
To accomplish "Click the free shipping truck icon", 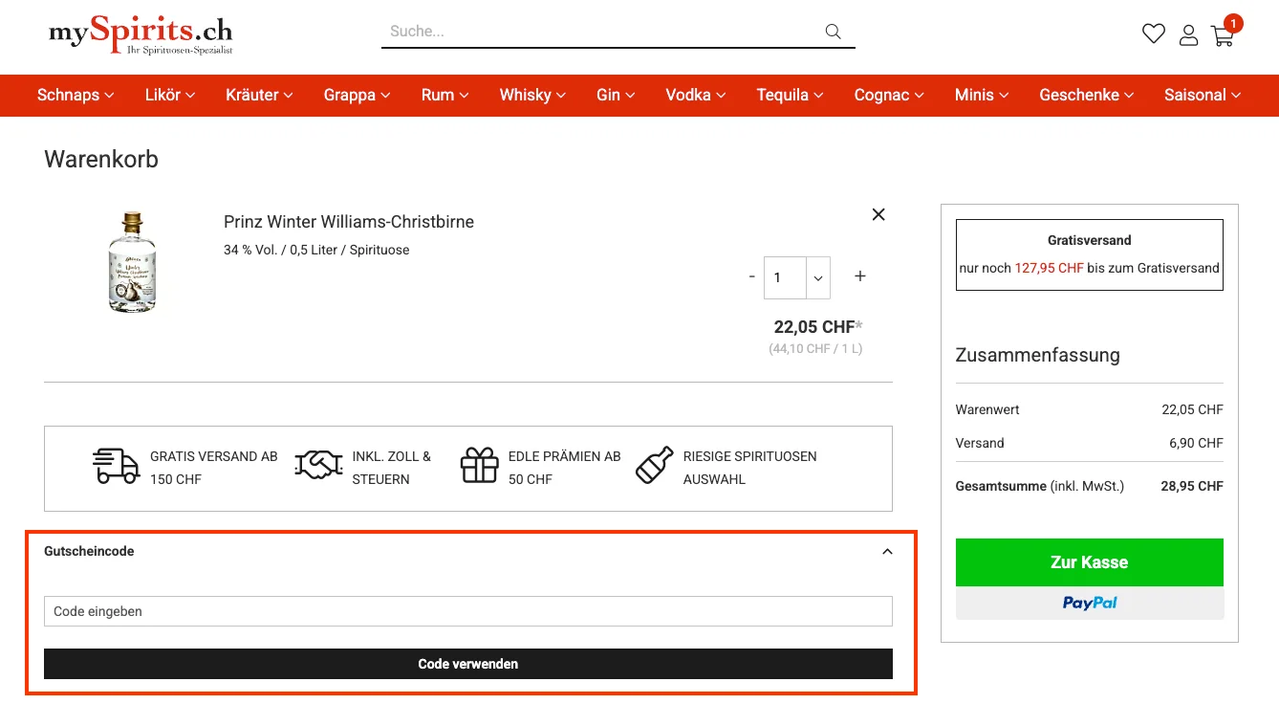I will click(116, 468).
